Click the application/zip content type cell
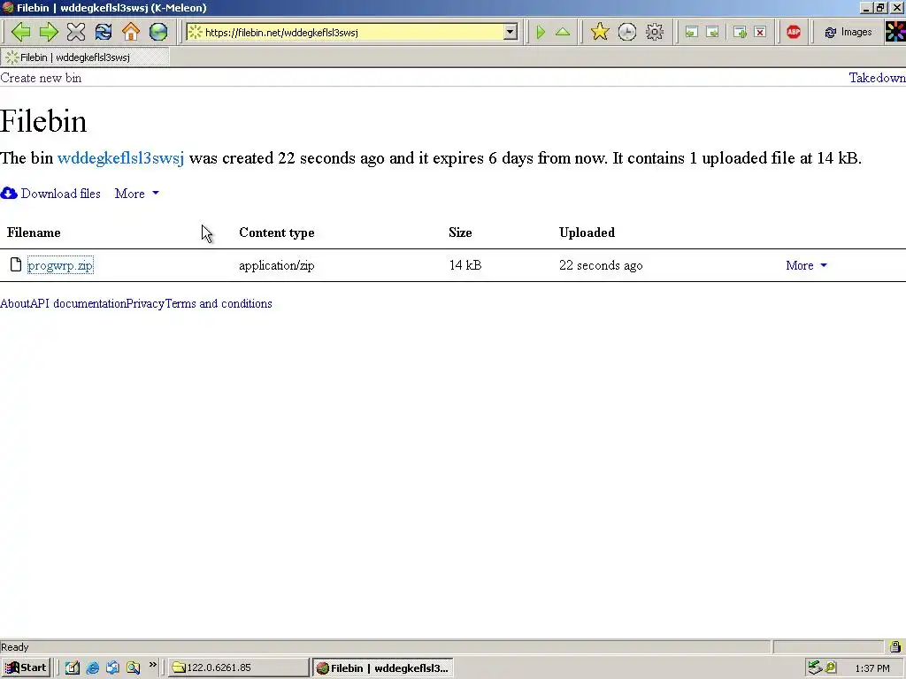 [x=276, y=265]
